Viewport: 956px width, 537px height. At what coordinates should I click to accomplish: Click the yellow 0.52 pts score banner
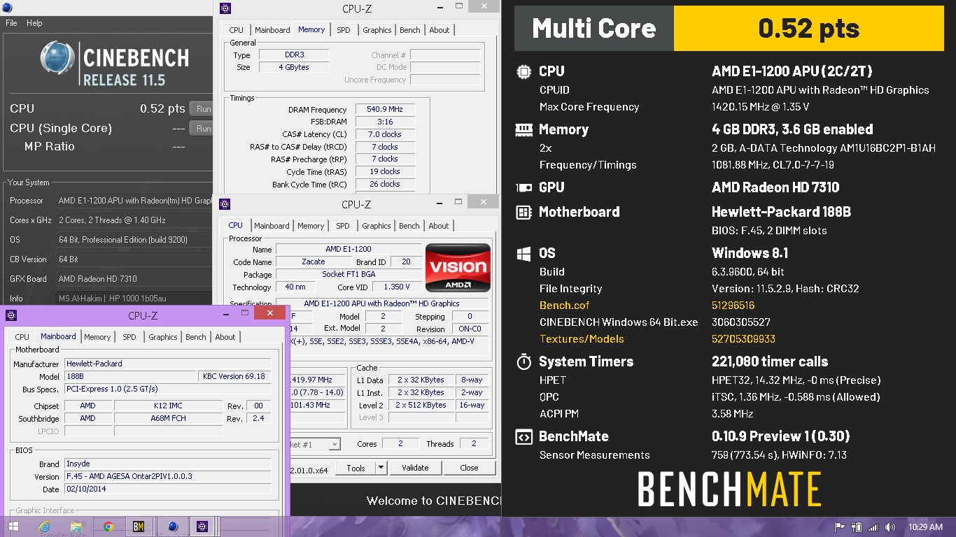(x=808, y=29)
